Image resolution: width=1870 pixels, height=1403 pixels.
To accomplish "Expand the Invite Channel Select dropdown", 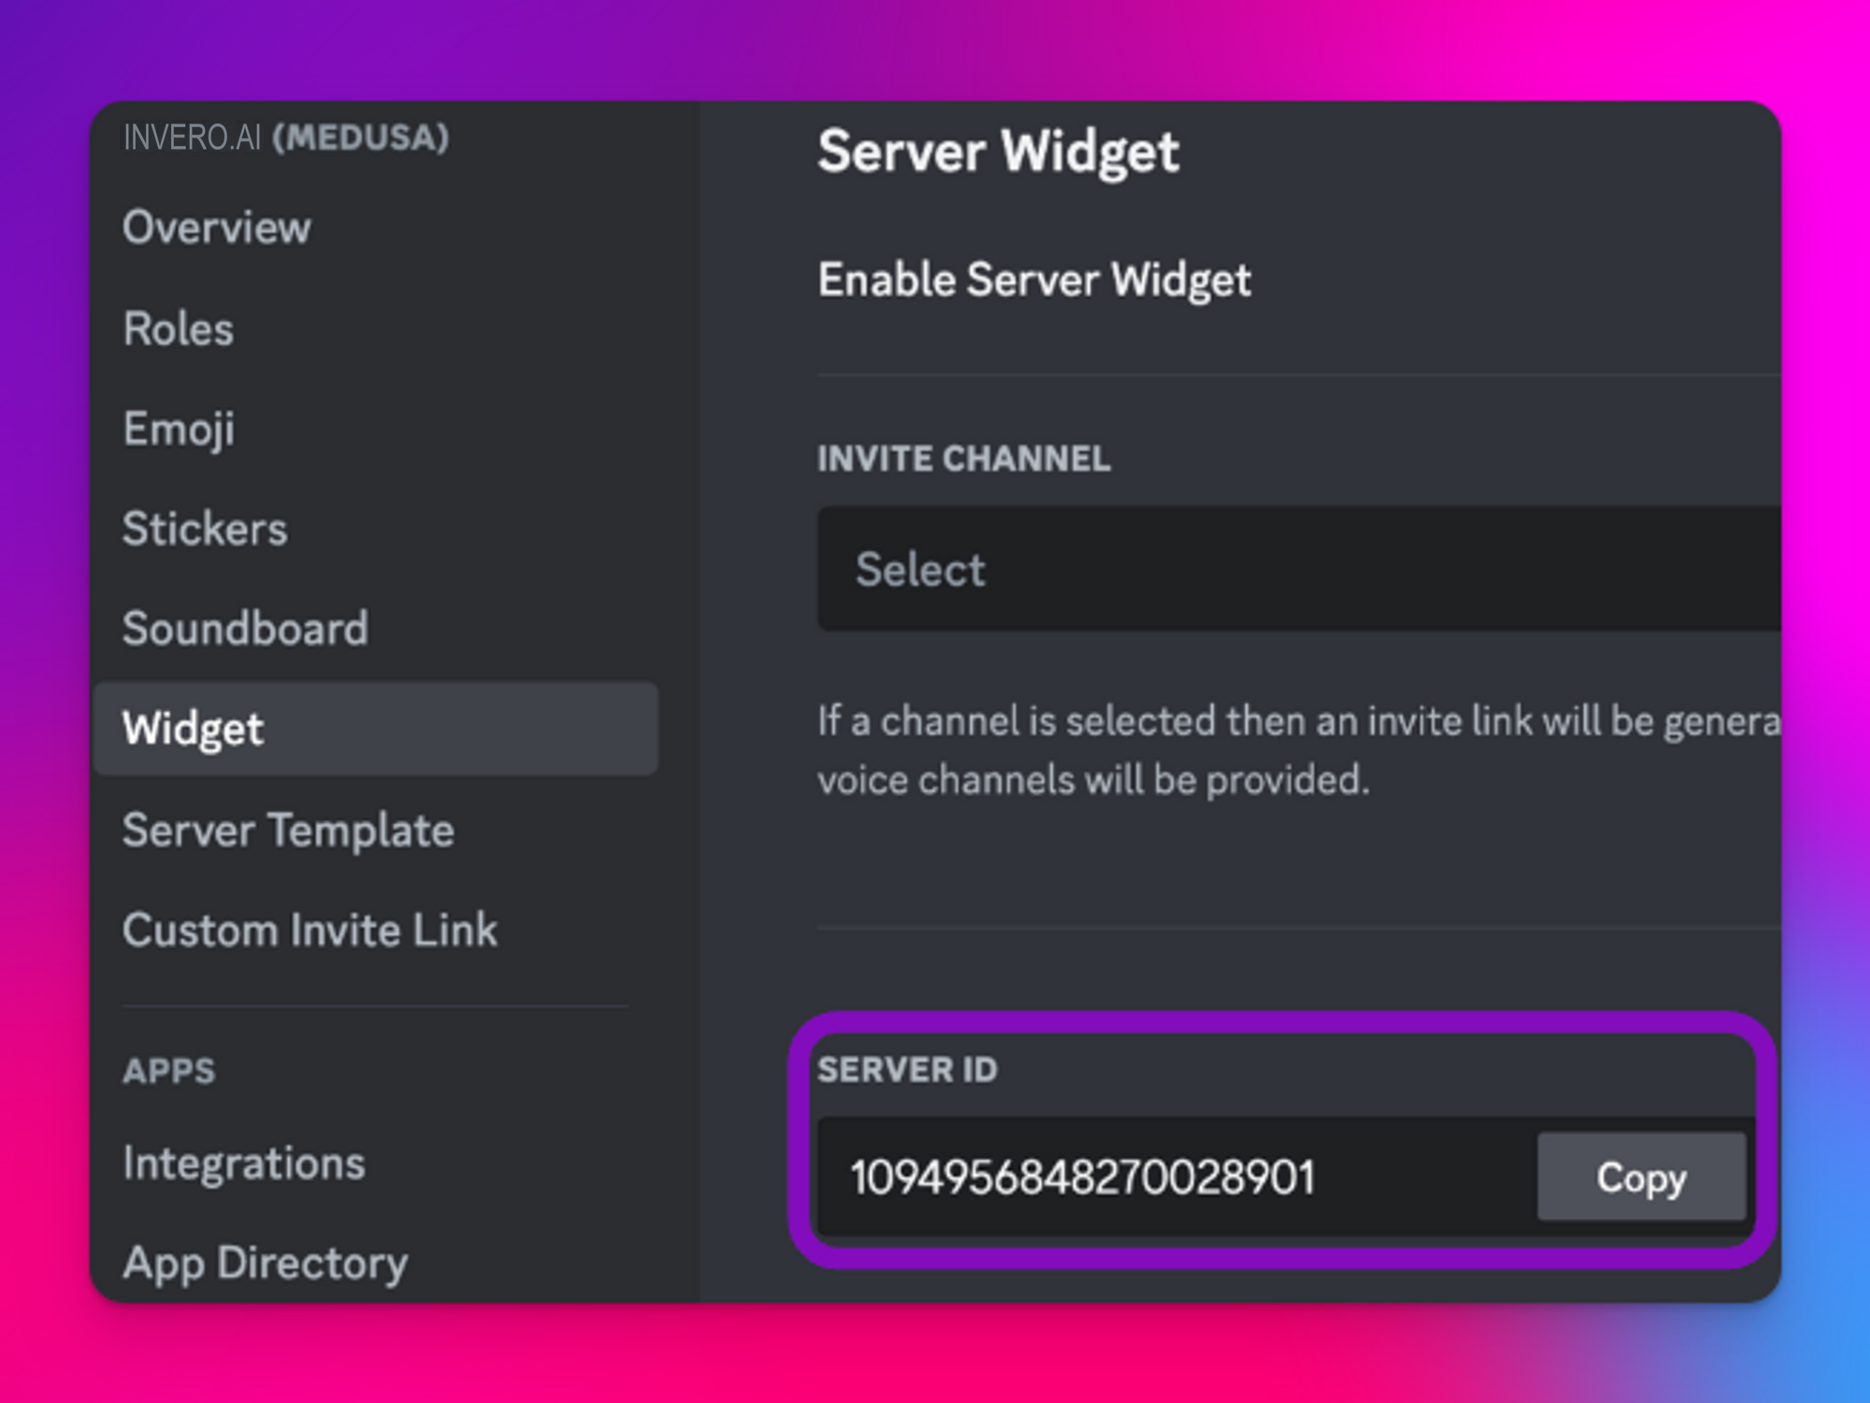I will coord(1299,569).
